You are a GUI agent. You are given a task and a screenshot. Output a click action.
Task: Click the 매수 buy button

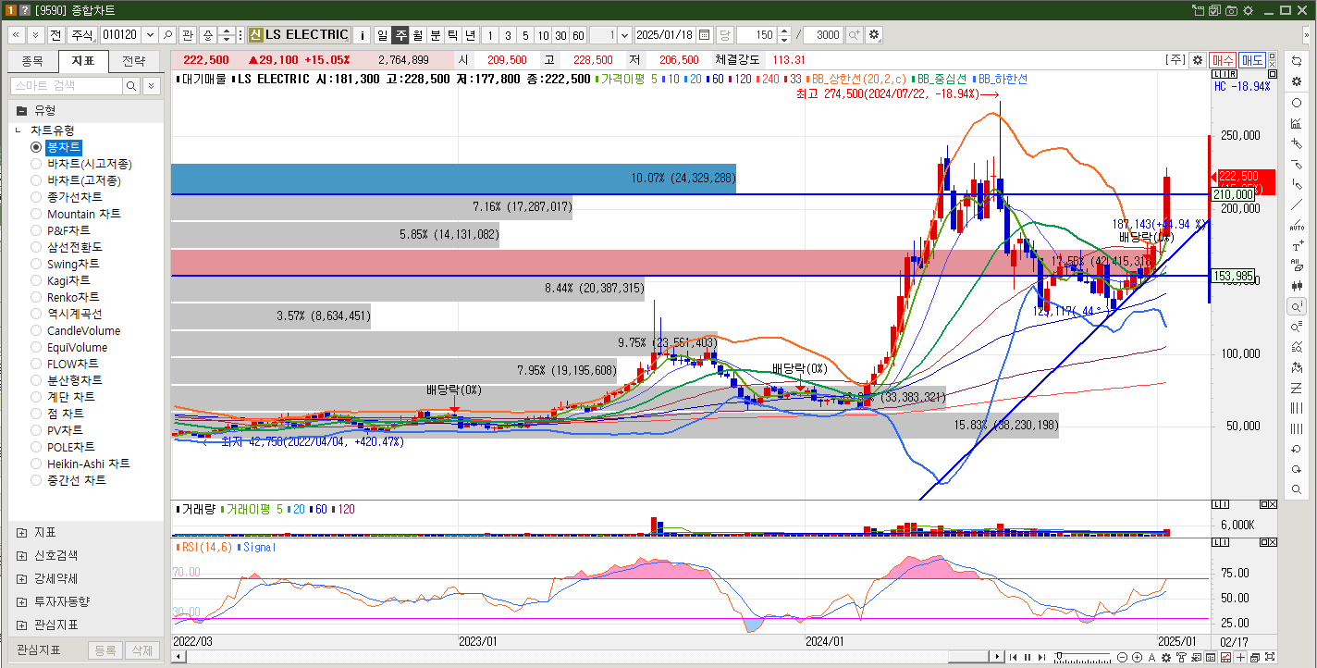pos(1223,60)
